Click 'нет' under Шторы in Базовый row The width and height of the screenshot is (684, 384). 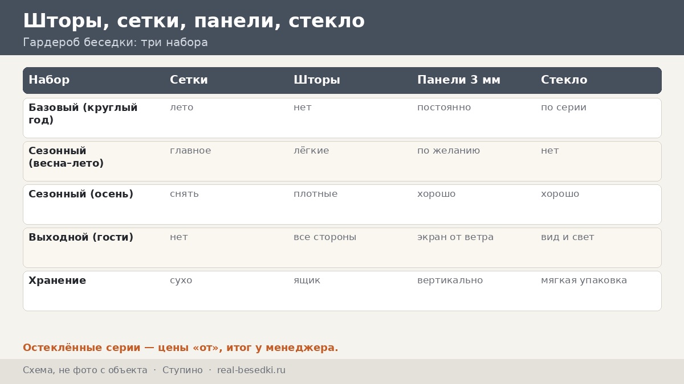coord(303,108)
